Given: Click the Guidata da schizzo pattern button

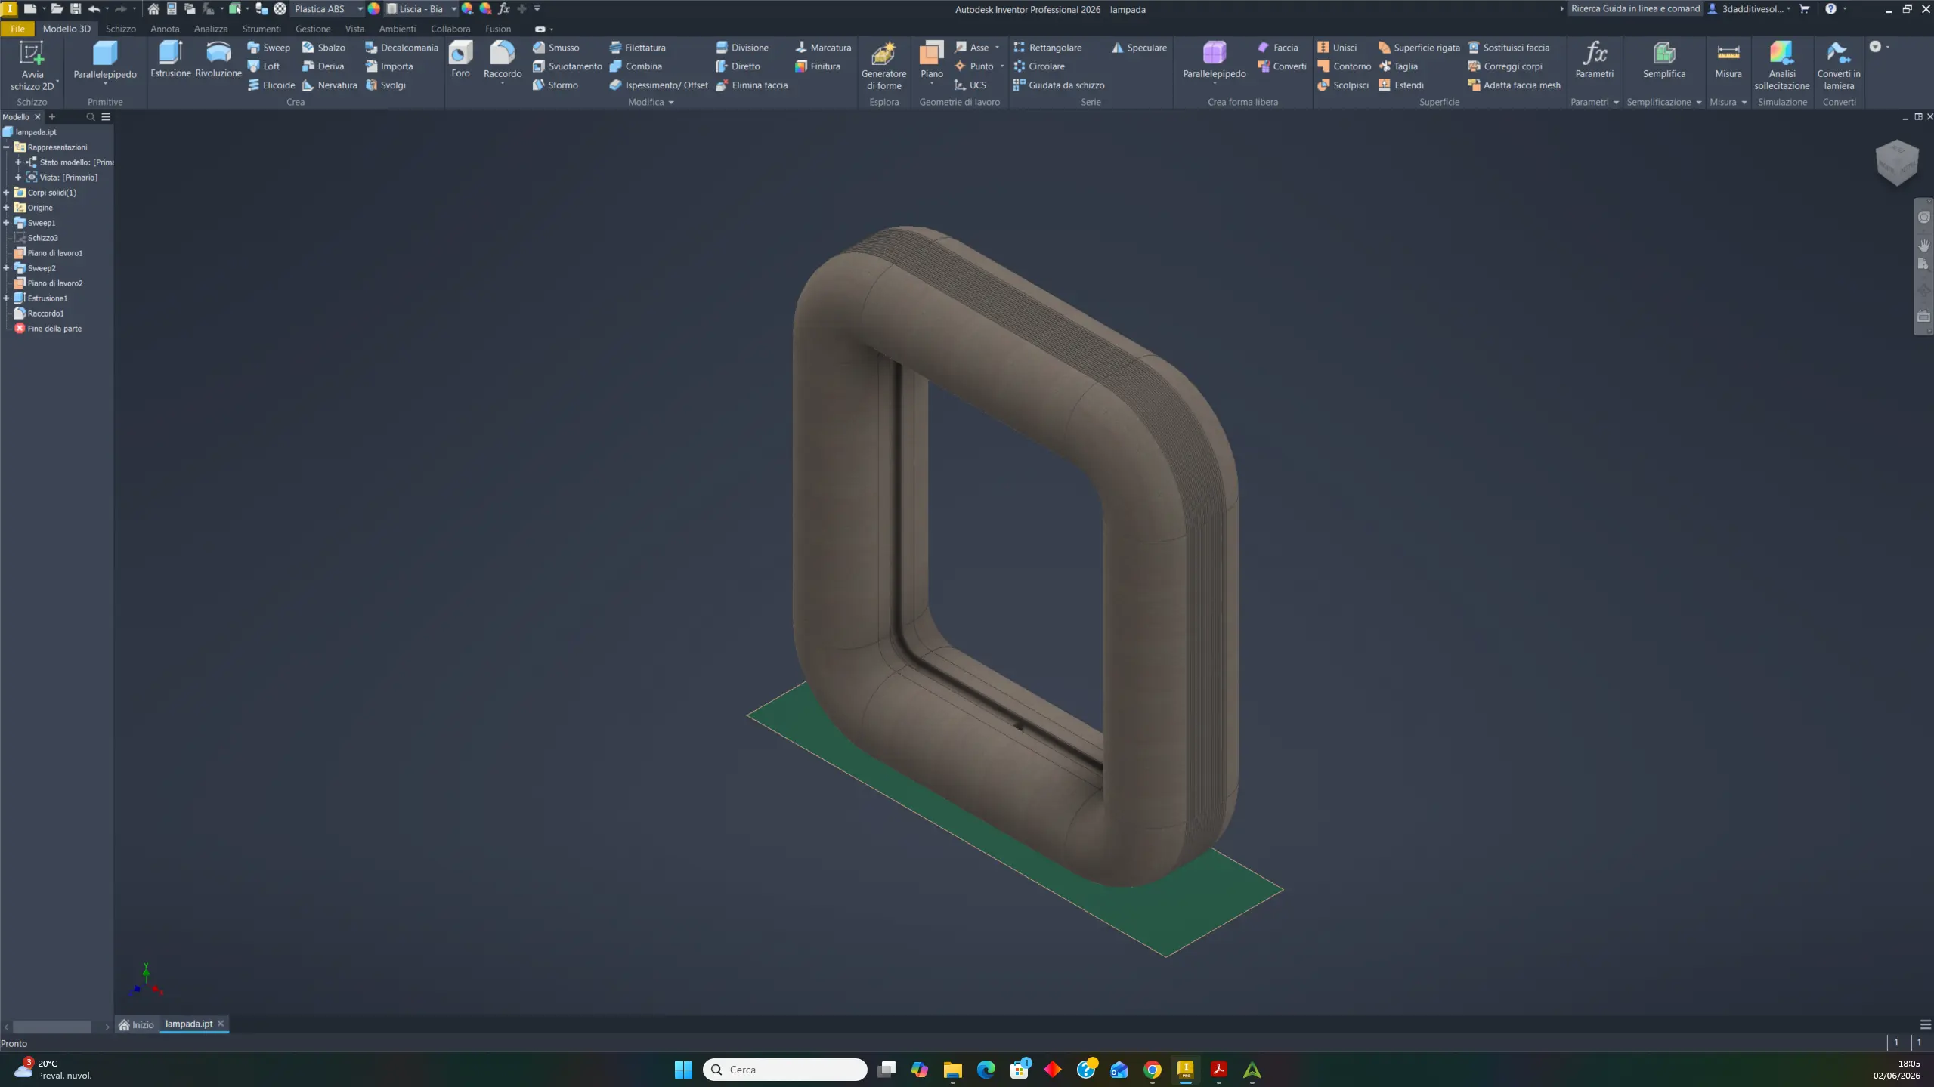Looking at the screenshot, I should 1059,85.
